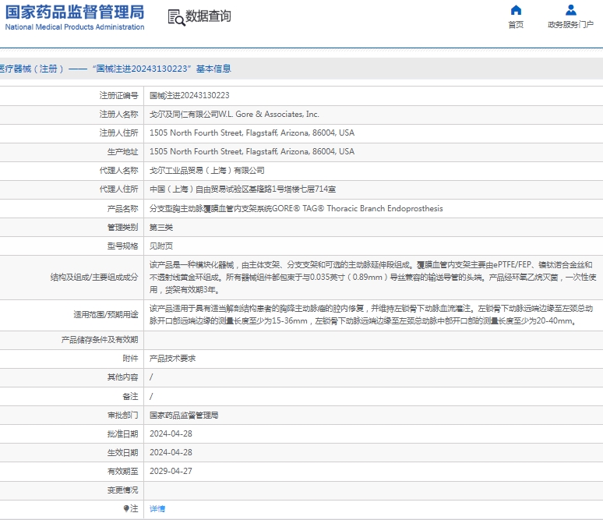Click the 批准日期 value 2024-04-28
The width and height of the screenshot is (603, 520).
point(171,433)
